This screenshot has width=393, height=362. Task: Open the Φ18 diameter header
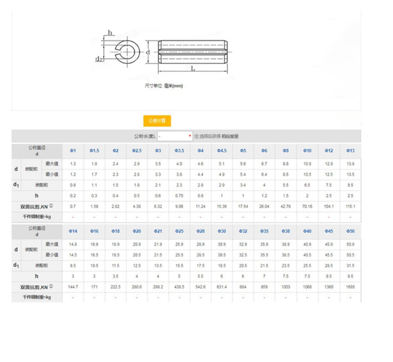pos(116,231)
